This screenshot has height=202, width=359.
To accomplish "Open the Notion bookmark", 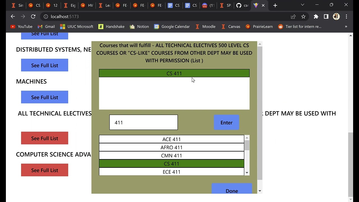I will click(139, 26).
